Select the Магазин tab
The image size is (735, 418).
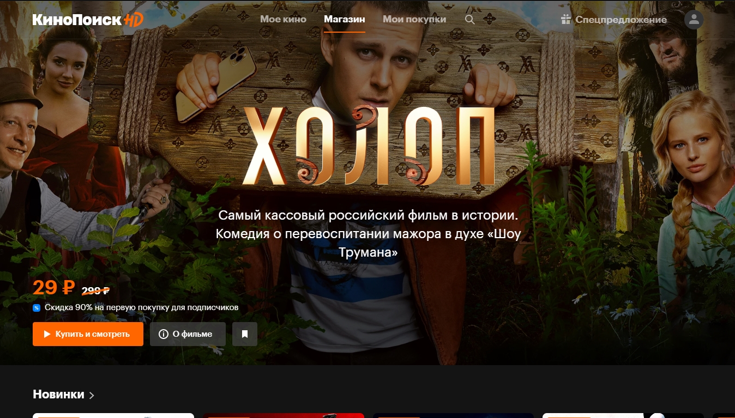(x=345, y=20)
